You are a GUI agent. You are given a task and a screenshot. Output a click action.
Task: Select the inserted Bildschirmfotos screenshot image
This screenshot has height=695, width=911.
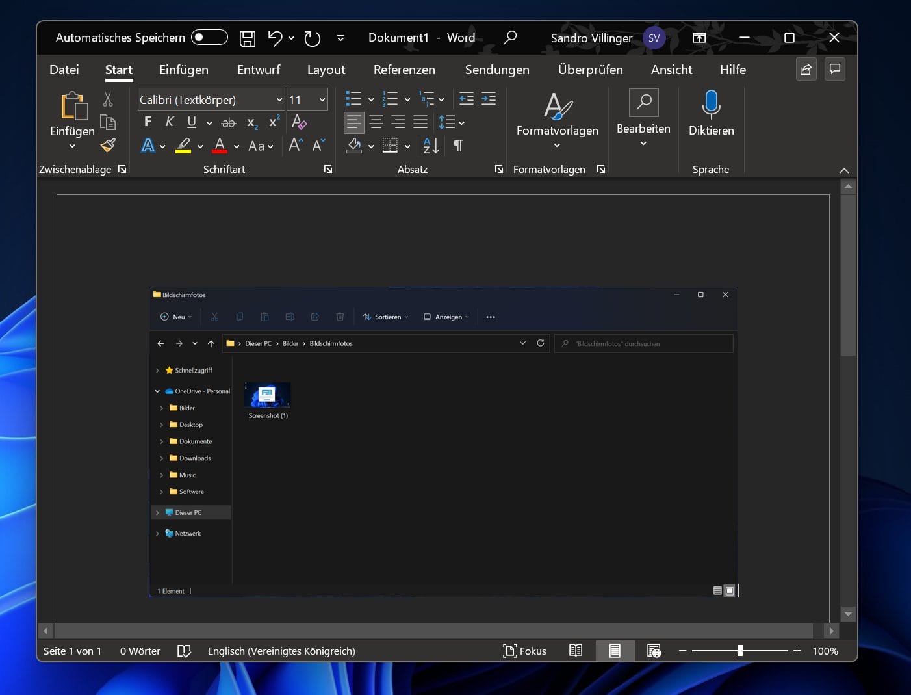[443, 442]
